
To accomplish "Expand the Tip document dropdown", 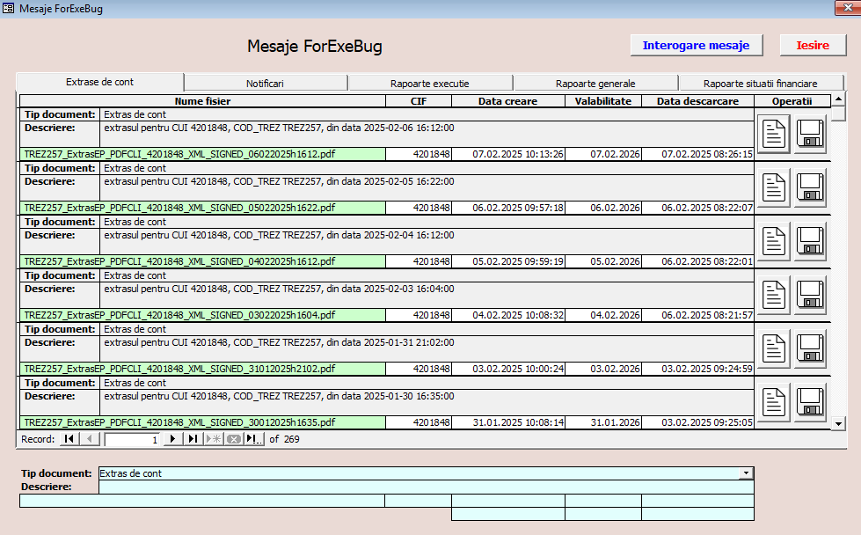I will [747, 473].
